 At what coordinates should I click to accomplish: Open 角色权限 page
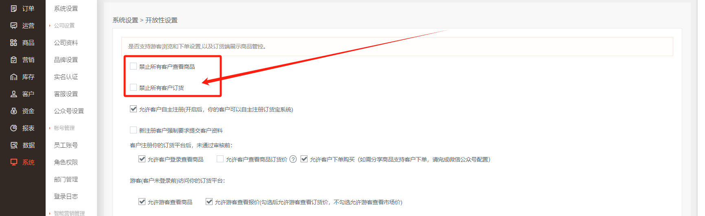66,162
